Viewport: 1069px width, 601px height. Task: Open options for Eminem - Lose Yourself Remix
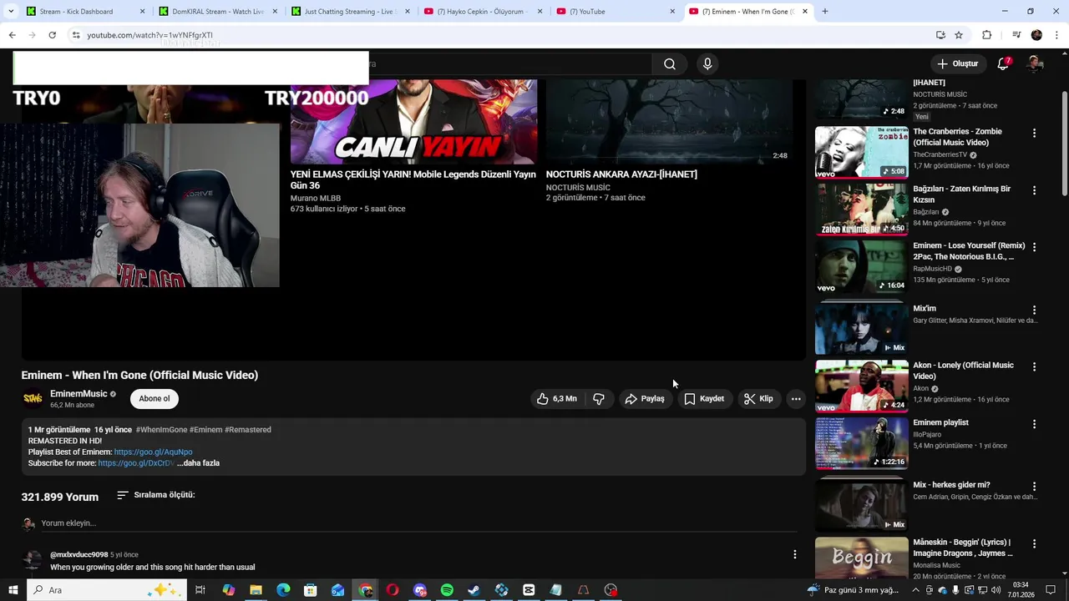point(1034,248)
